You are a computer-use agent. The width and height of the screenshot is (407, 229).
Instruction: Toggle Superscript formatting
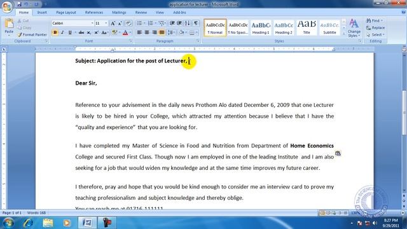96,32
